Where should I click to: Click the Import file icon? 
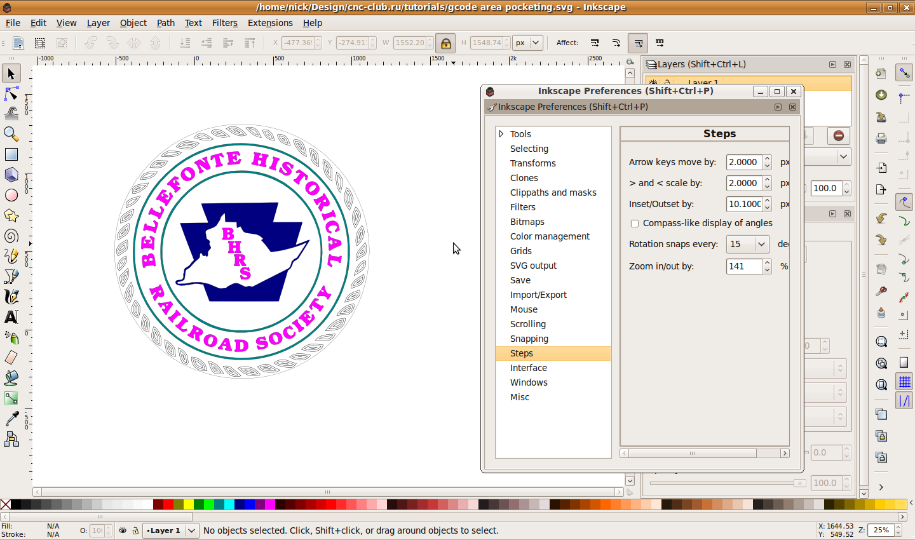[881, 168]
